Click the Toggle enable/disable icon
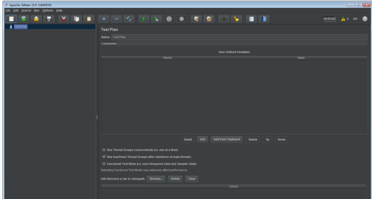Viewport: 372px width, 199px height. coord(129,19)
